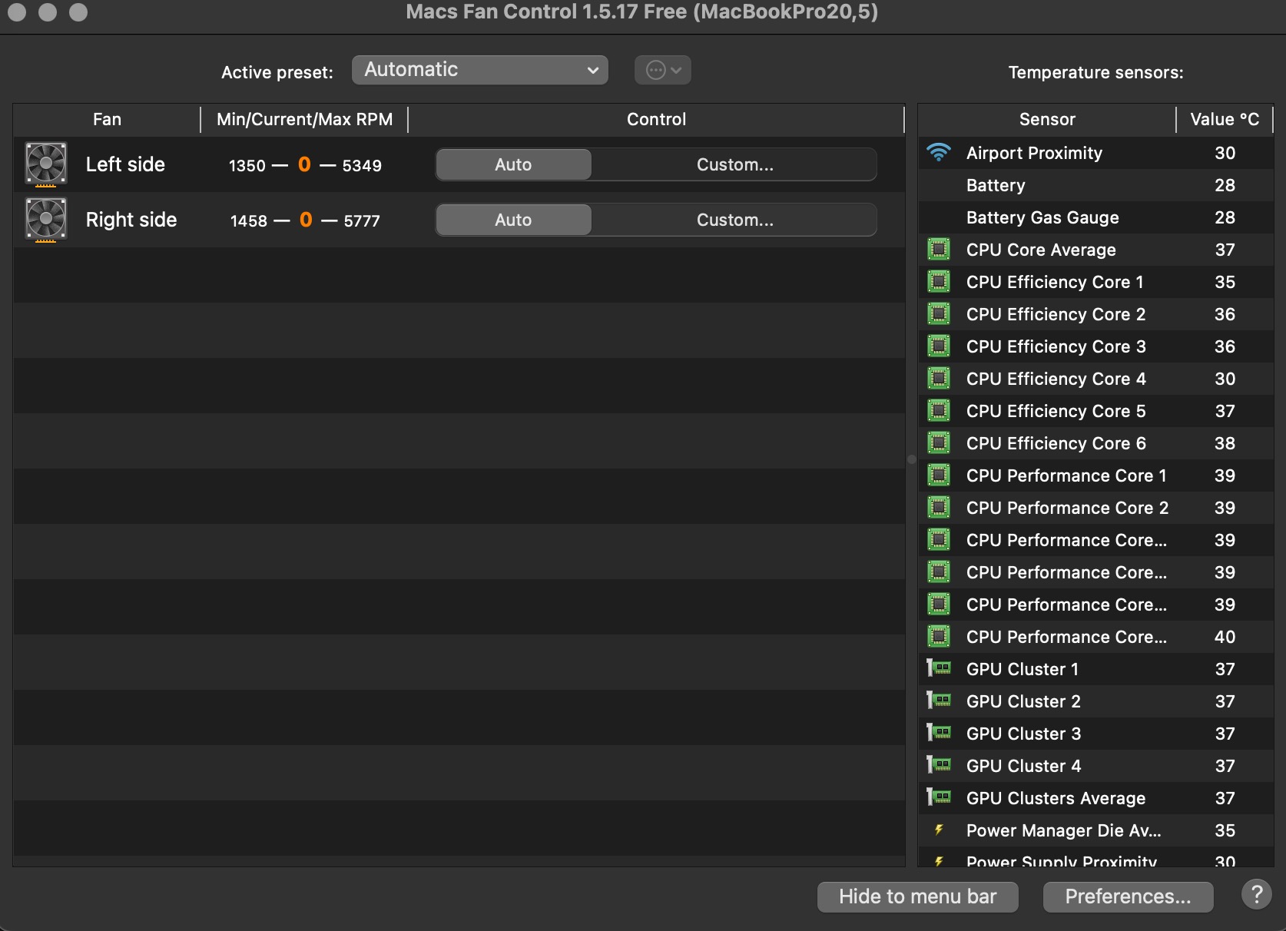Image resolution: width=1286 pixels, height=931 pixels.
Task: Select the Battery Gas Gauge sensor row
Action: coord(1096,217)
